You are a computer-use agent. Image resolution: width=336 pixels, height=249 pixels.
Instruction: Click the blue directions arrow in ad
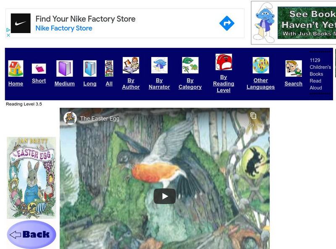pos(227,23)
